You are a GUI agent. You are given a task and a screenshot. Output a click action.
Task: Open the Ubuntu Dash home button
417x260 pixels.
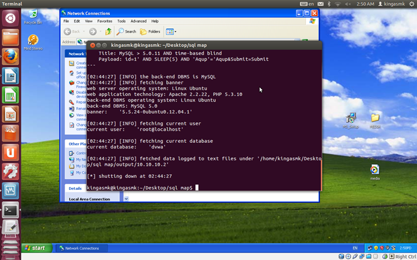pyautogui.click(x=10, y=18)
